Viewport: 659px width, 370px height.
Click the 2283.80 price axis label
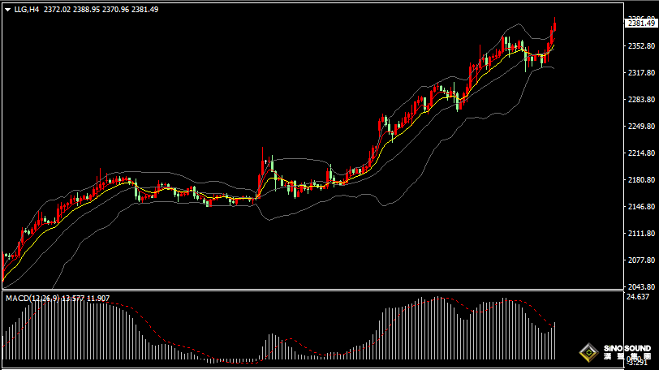click(640, 100)
